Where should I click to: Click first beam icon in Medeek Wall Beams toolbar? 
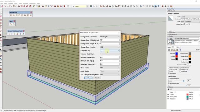coord(9,34)
